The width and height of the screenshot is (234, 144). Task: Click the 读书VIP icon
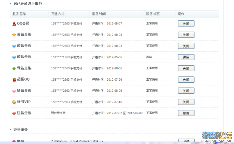pyautogui.click(x=14, y=102)
